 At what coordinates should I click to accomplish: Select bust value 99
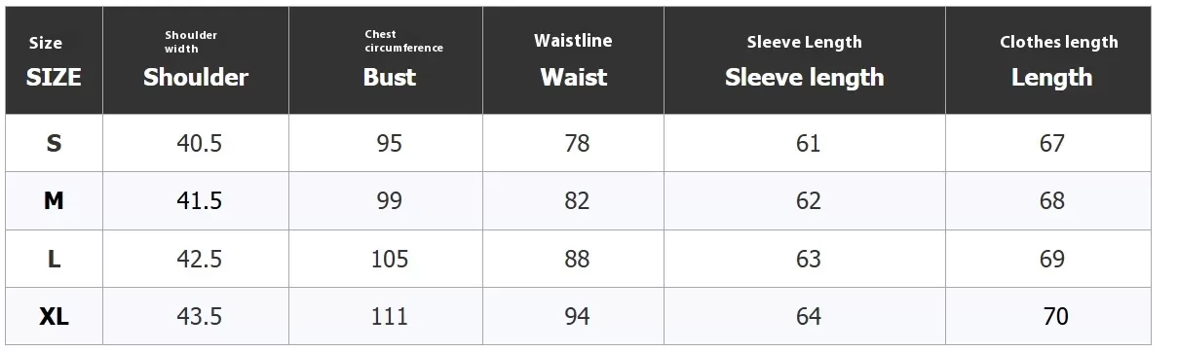(x=389, y=201)
